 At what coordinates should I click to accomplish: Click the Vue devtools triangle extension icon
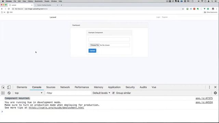[x=205, y=9]
